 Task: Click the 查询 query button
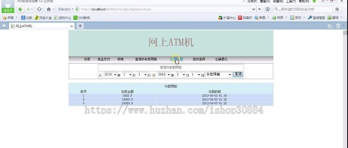[238, 75]
